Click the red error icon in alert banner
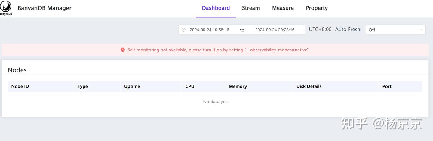This screenshot has height=141, width=433. (x=123, y=50)
